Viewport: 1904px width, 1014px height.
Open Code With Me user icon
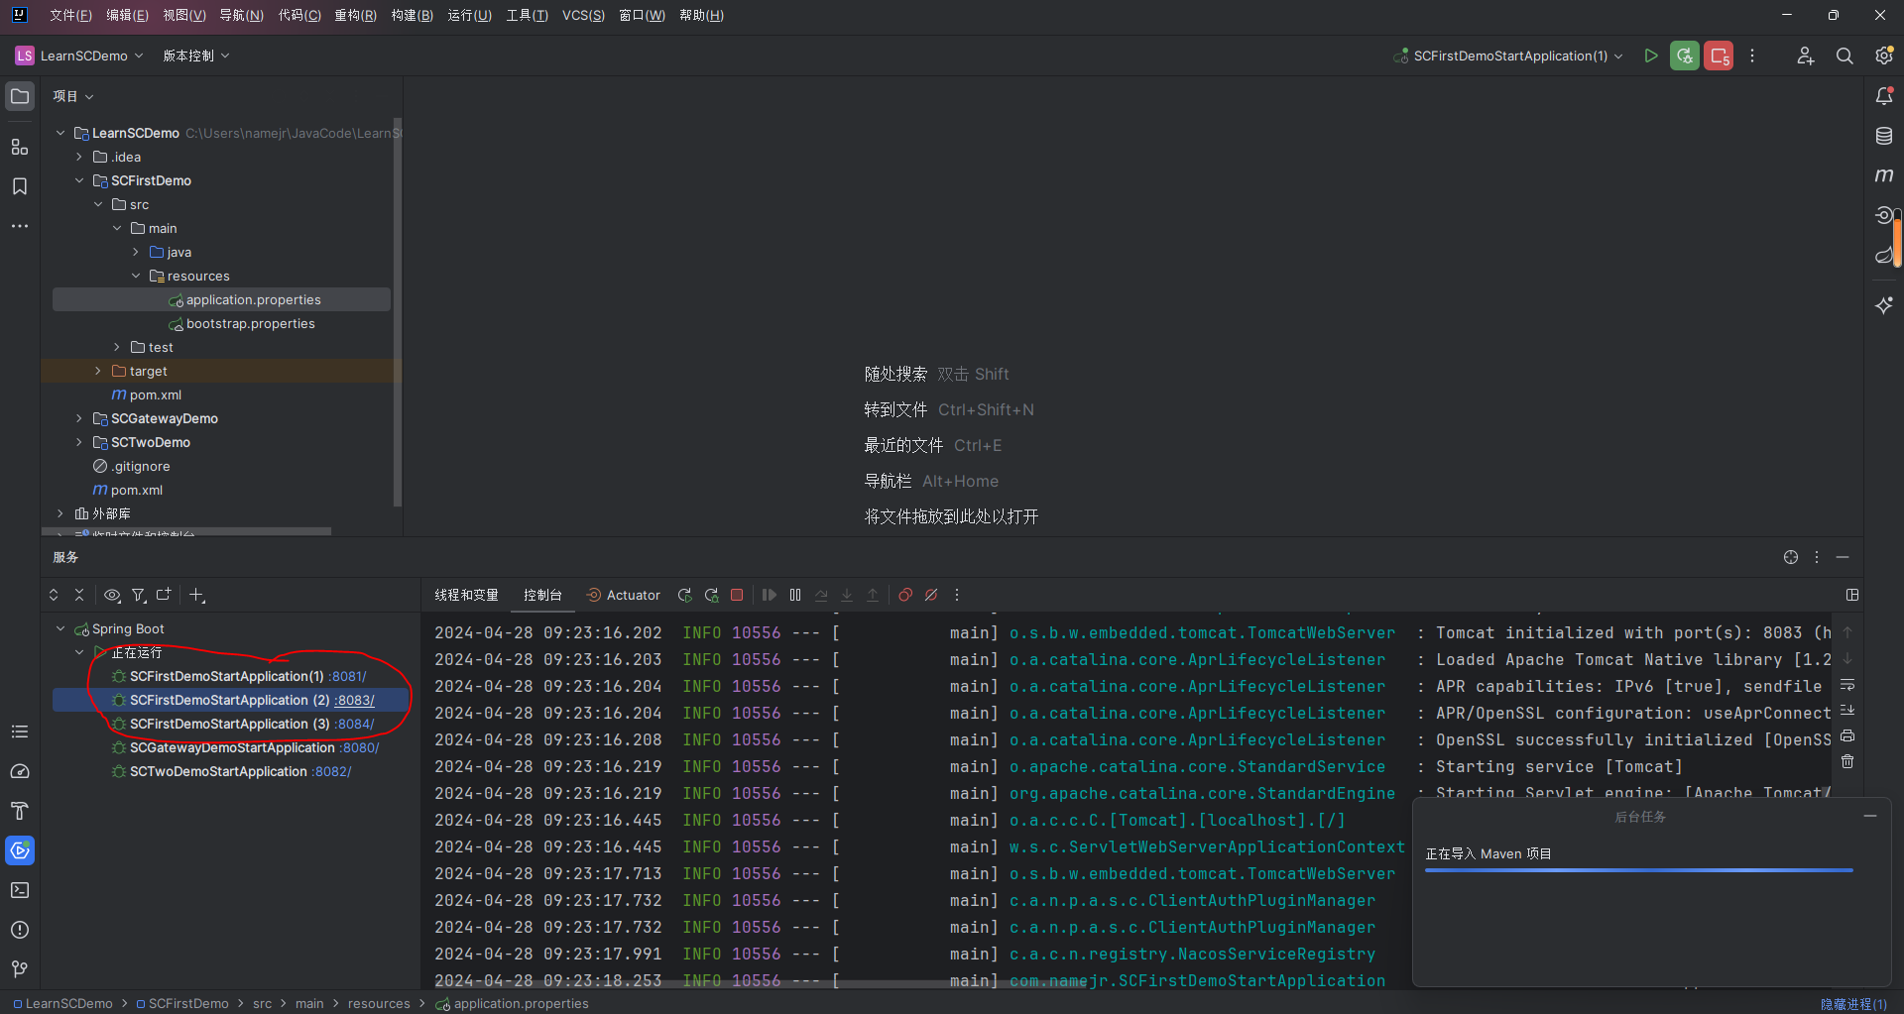tap(1805, 56)
